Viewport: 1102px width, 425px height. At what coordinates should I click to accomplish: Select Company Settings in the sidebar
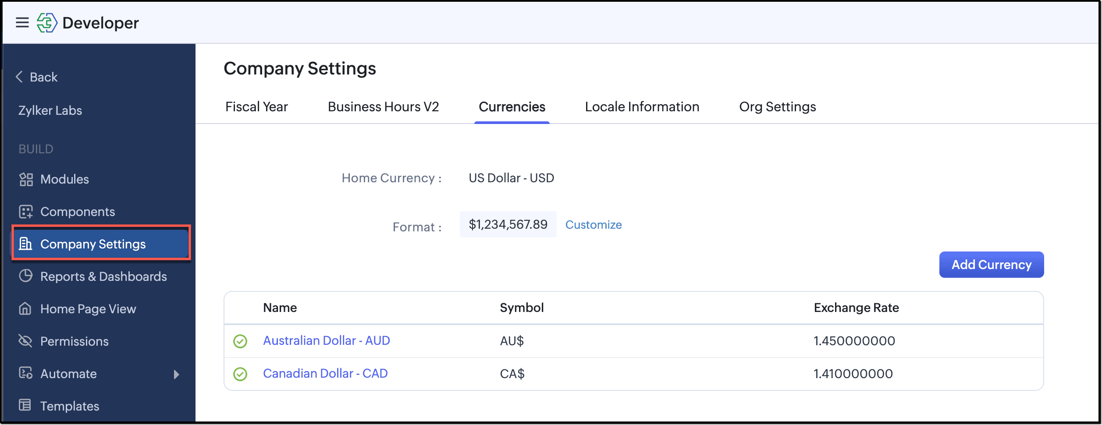pos(100,244)
